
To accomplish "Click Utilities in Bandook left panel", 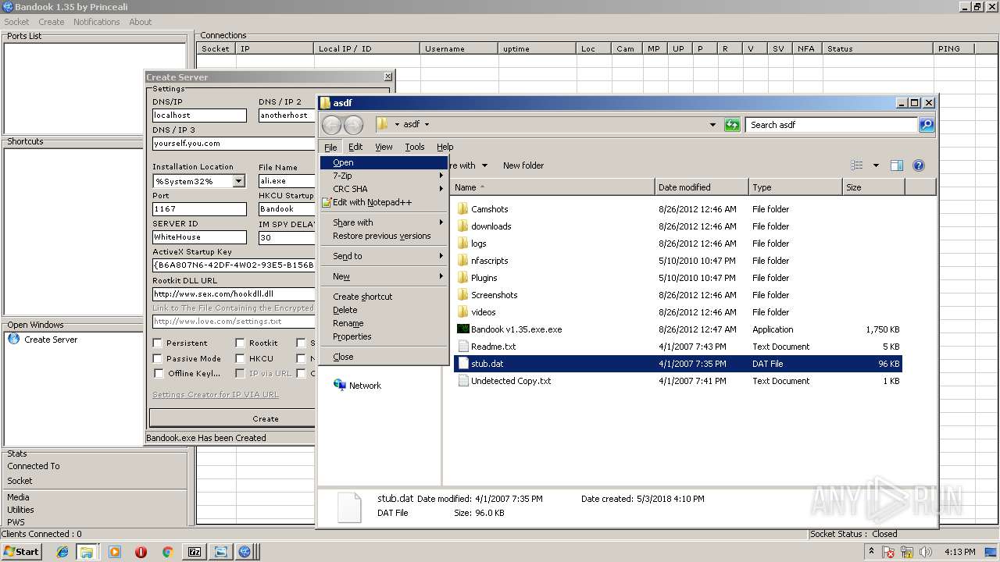I will (20, 510).
